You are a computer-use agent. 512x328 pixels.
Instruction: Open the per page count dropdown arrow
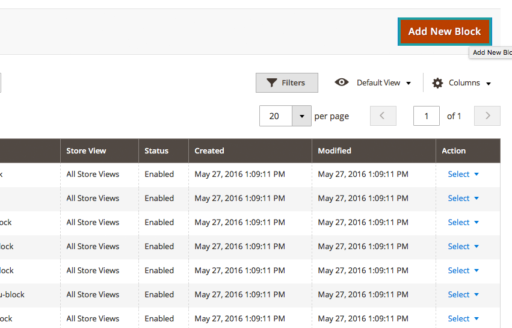[301, 116]
